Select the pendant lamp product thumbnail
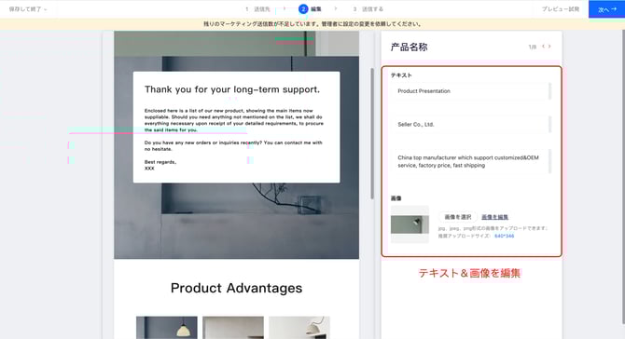The height and width of the screenshot is (339, 625). tap(167, 328)
